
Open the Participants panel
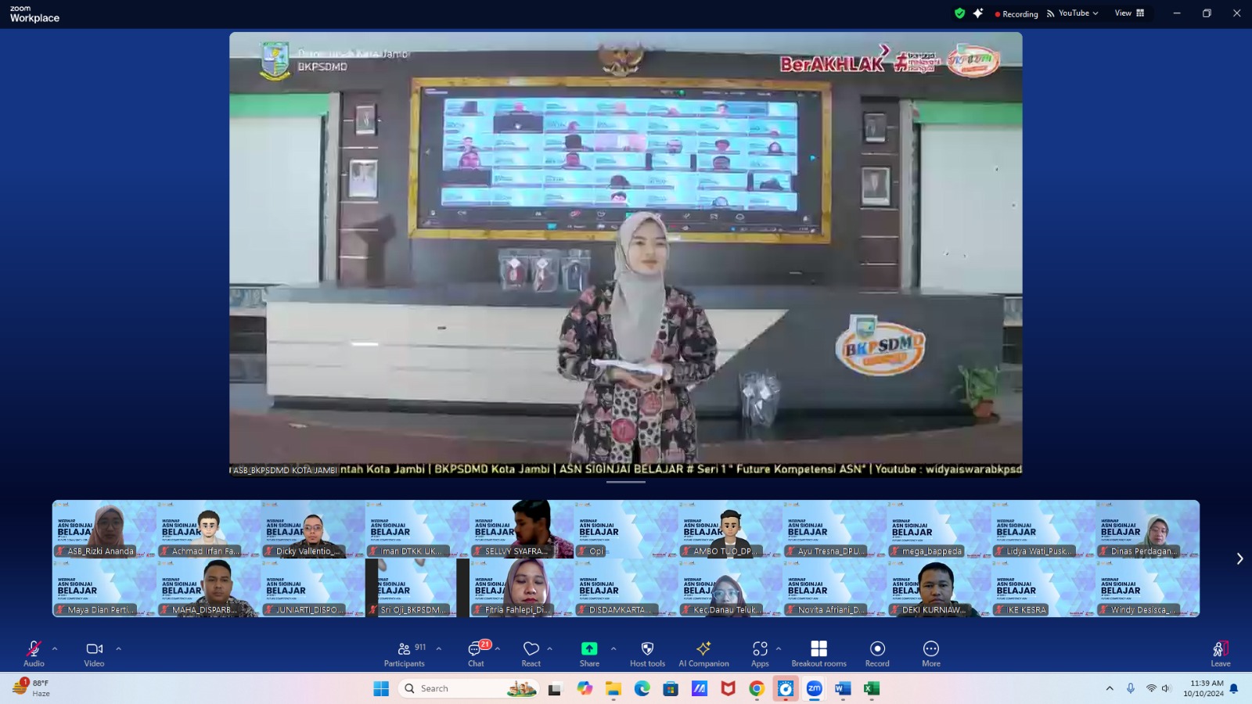point(404,653)
